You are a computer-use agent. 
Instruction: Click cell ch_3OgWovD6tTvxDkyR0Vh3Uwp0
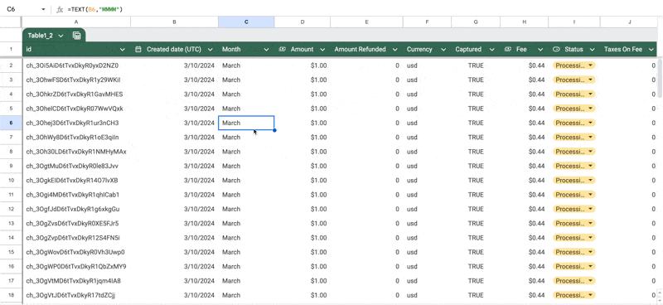click(76, 252)
